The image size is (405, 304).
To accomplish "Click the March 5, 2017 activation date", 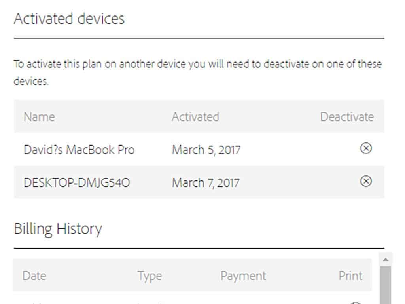I will coord(206,150).
